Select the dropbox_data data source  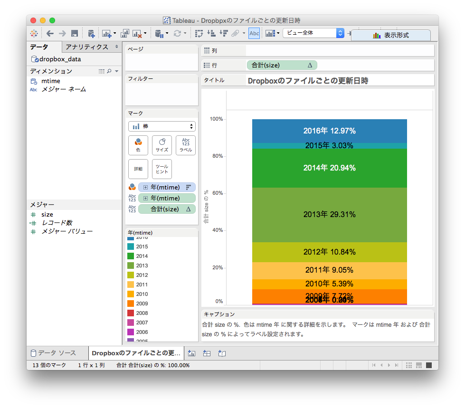pos(57,59)
